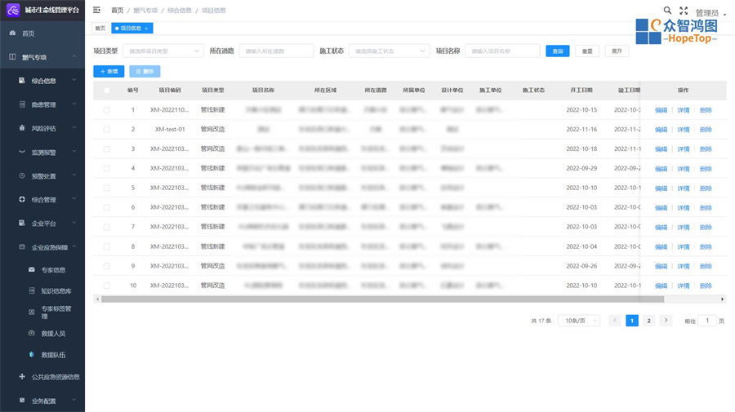Click the horizontal table scrollbar
Viewport: 735px width, 412px height.
382,299
